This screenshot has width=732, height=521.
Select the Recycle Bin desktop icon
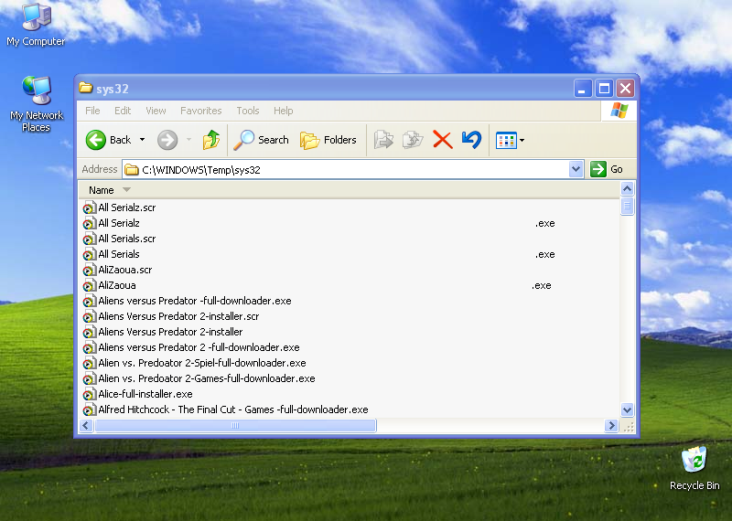(694, 468)
